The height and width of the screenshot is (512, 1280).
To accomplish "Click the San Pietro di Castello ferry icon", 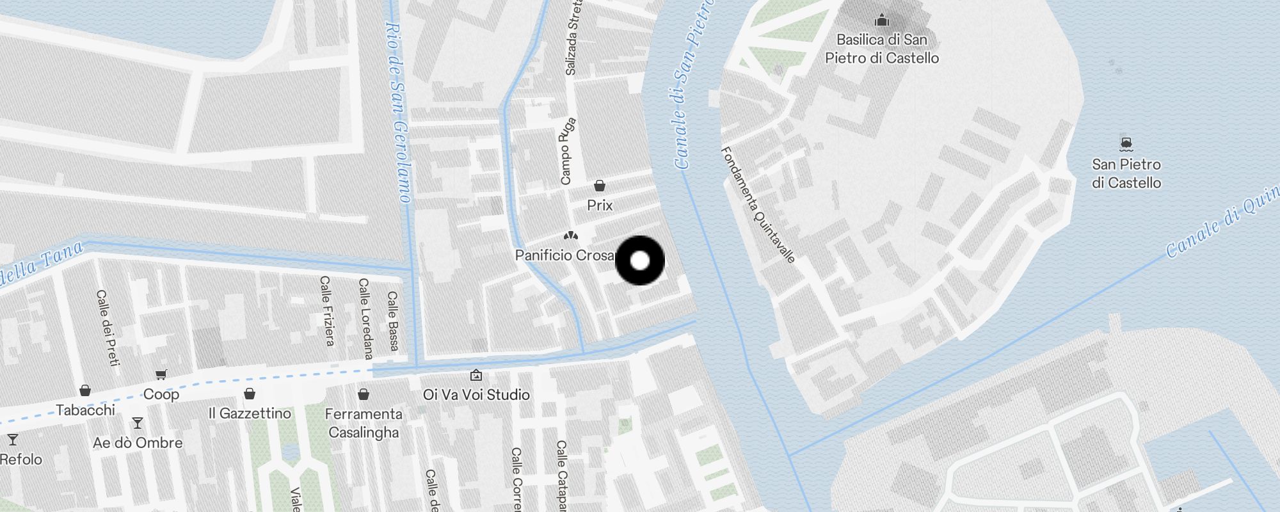I will [1126, 143].
